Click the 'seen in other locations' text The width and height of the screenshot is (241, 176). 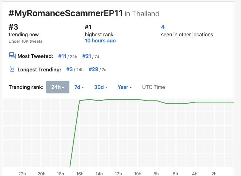(x=187, y=34)
